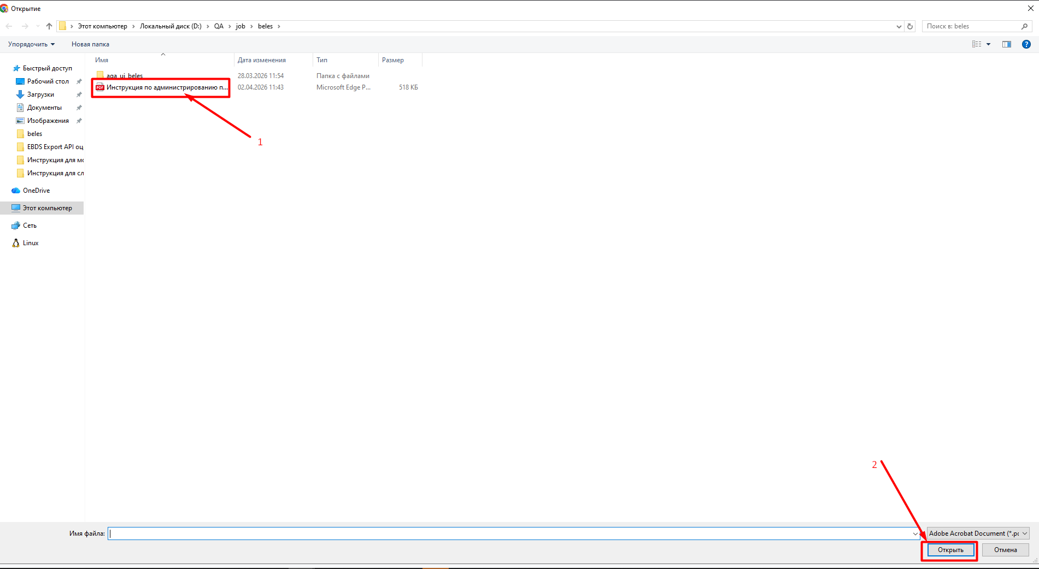Click the search magnifier icon

(1024, 26)
